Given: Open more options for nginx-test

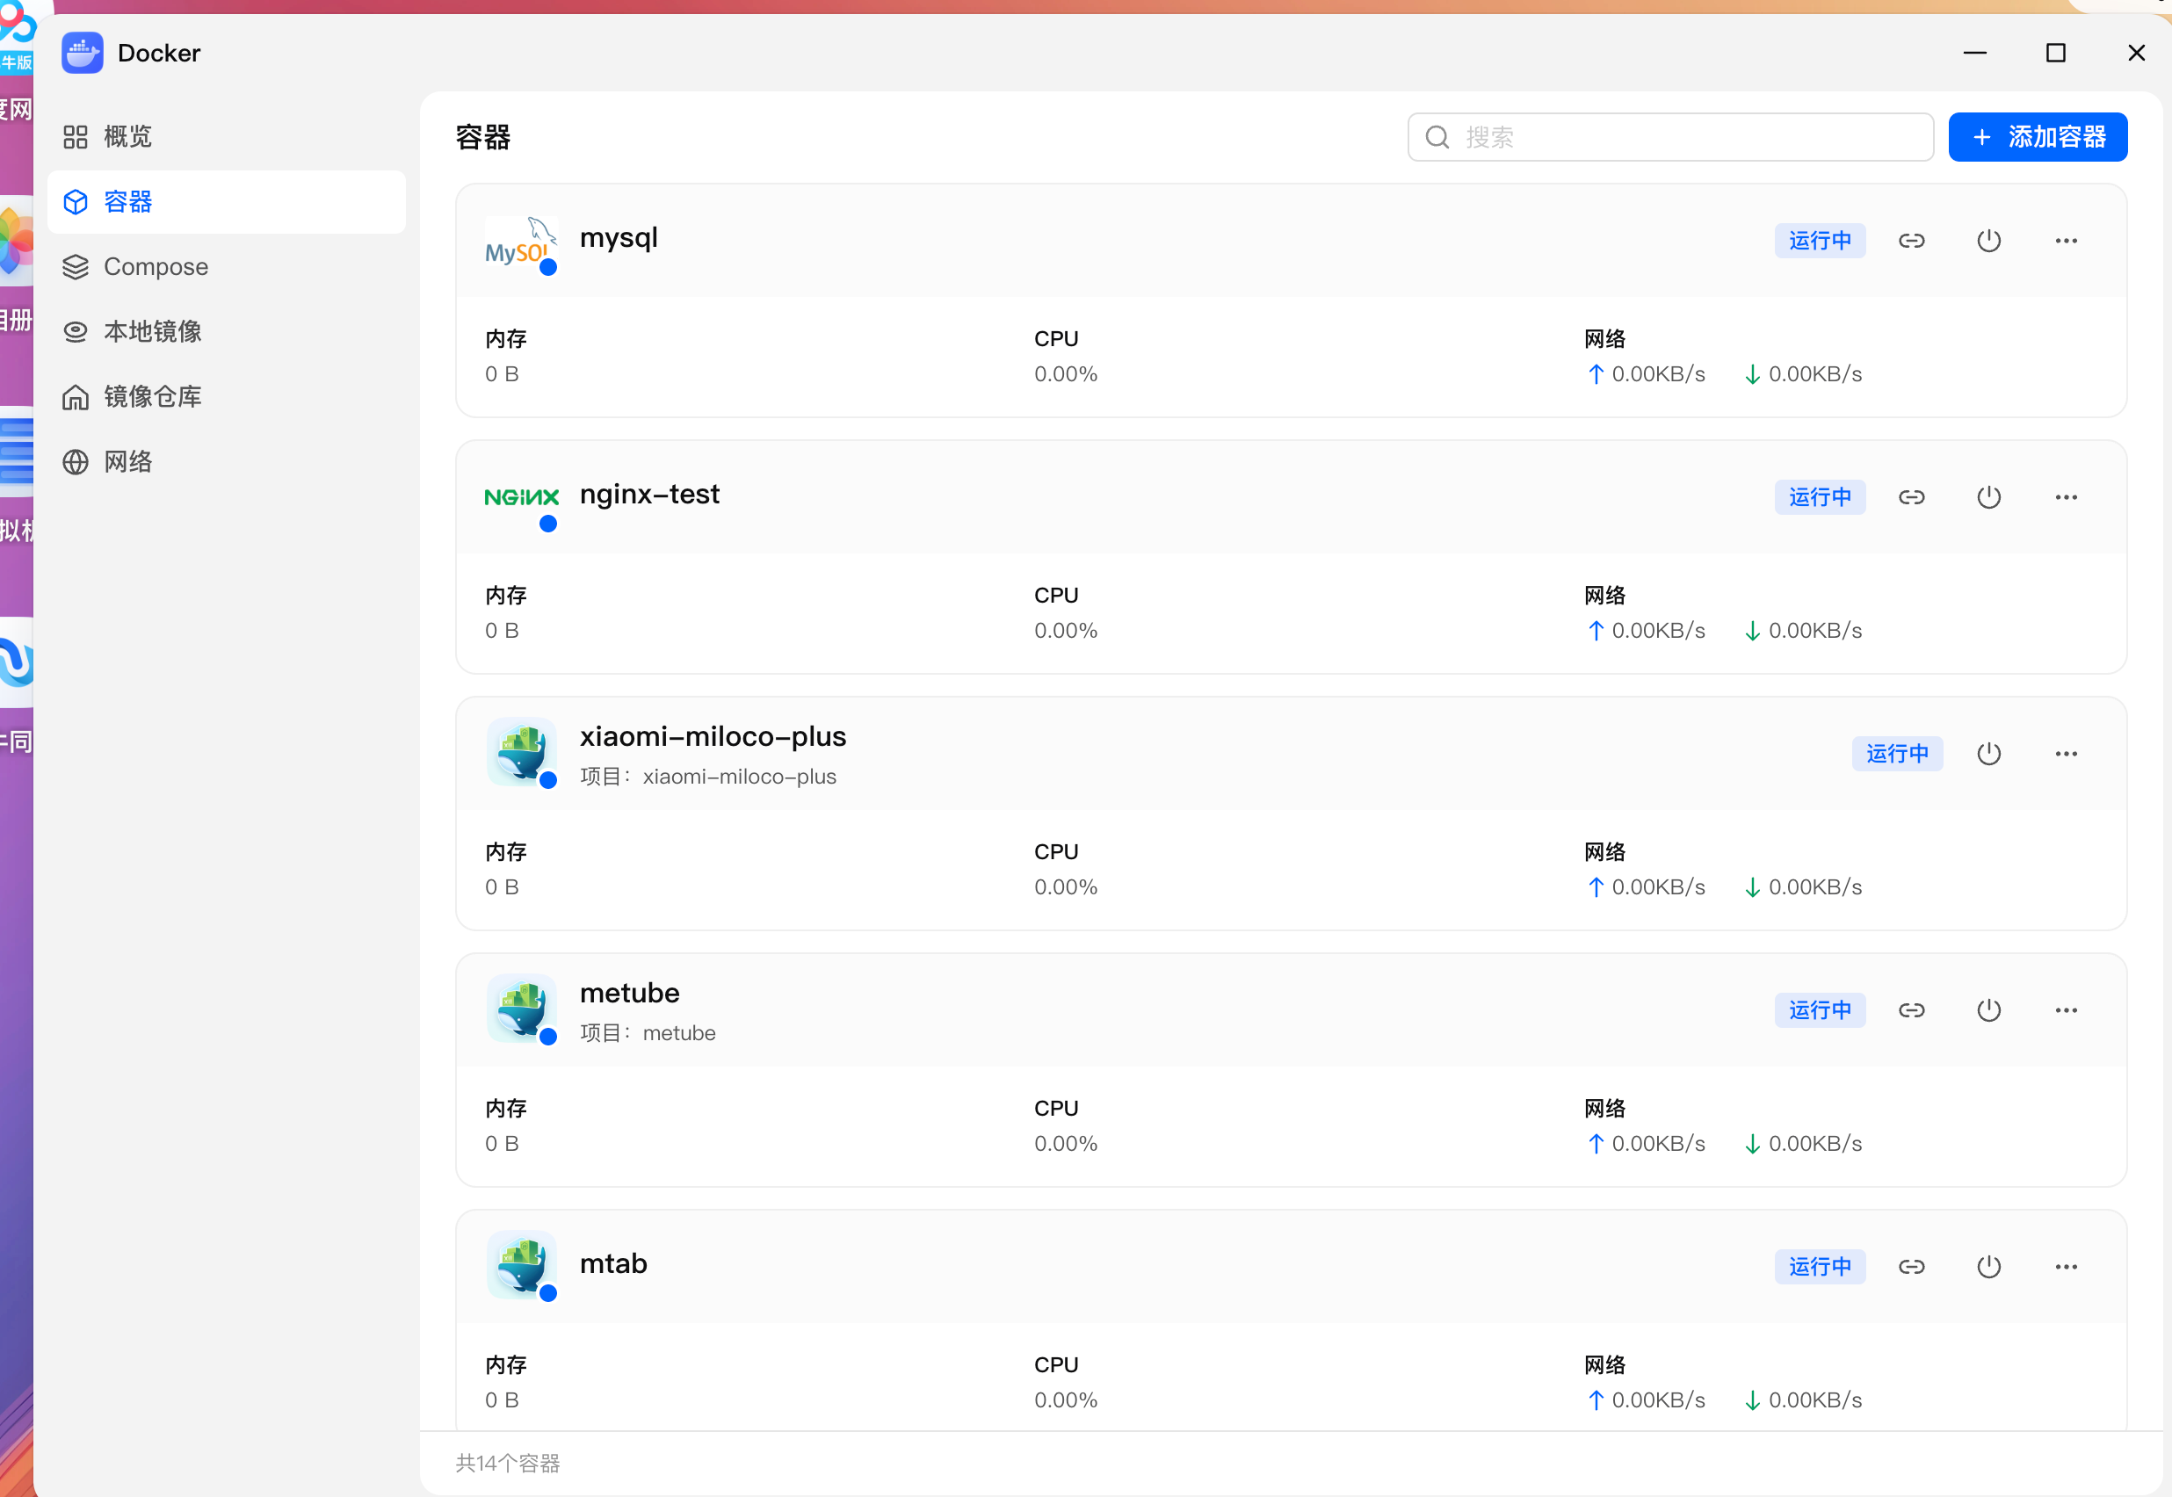Looking at the screenshot, I should pos(2066,497).
